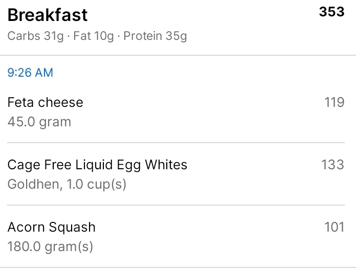Open the Feta cheese food entry

pos(45,102)
